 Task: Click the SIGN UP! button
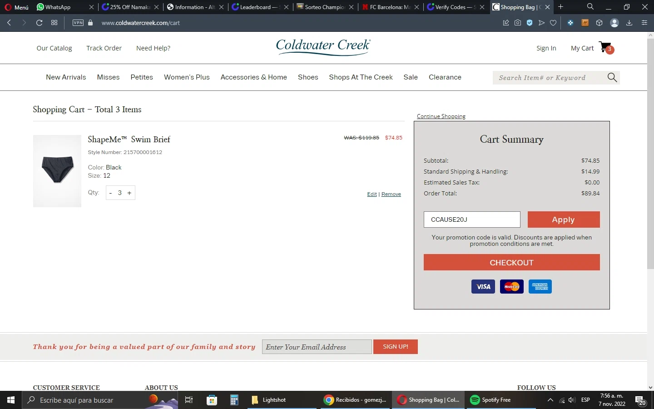click(x=396, y=347)
